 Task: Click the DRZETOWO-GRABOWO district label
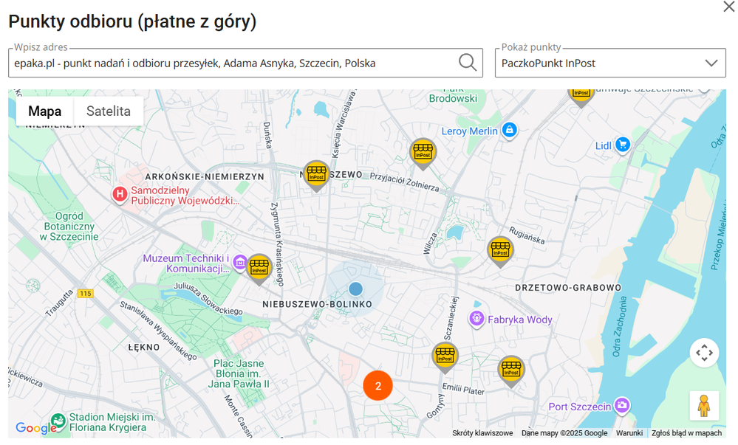(x=568, y=288)
